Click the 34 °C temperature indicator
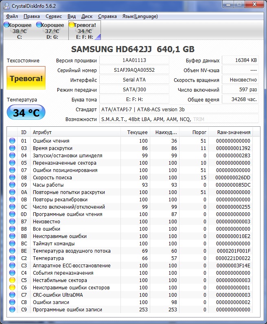Image resolution: width=267 pixels, height=324 pixels. (26, 112)
